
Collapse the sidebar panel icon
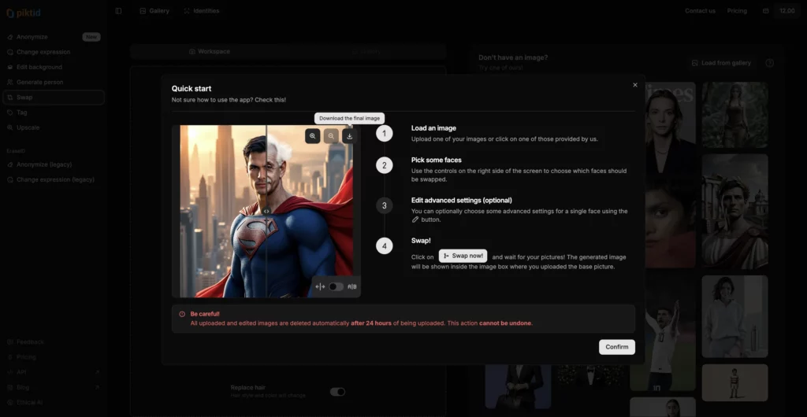point(118,11)
